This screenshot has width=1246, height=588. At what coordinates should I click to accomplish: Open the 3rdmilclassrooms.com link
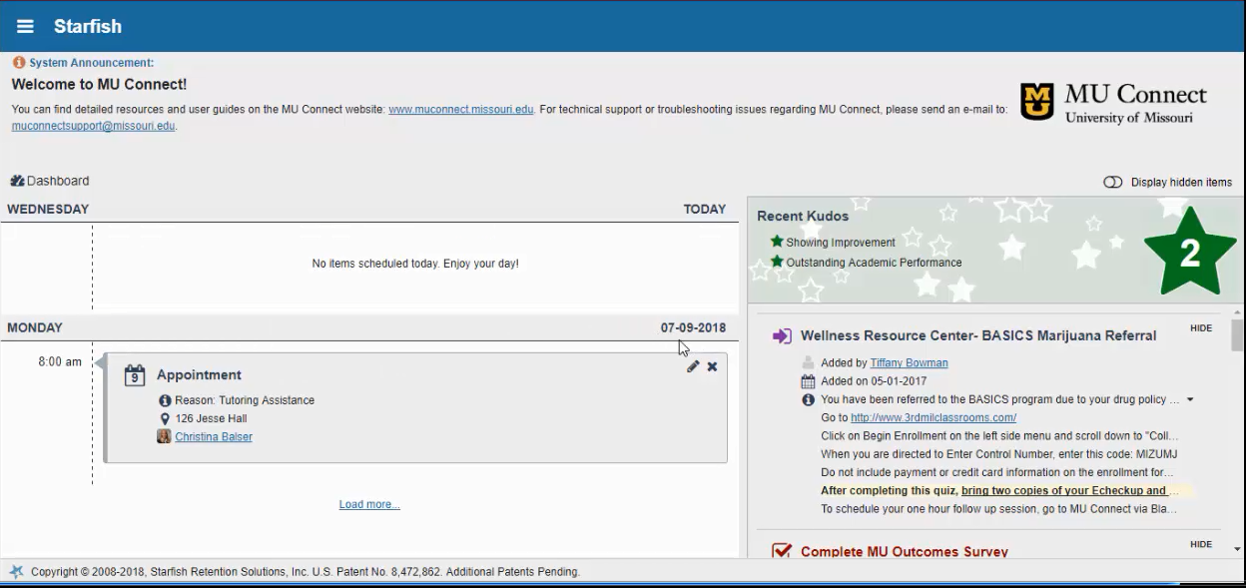(933, 418)
